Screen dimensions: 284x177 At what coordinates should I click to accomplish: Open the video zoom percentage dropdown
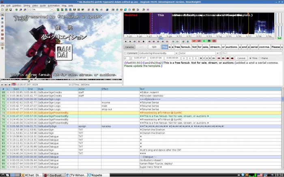click(x=52, y=10)
